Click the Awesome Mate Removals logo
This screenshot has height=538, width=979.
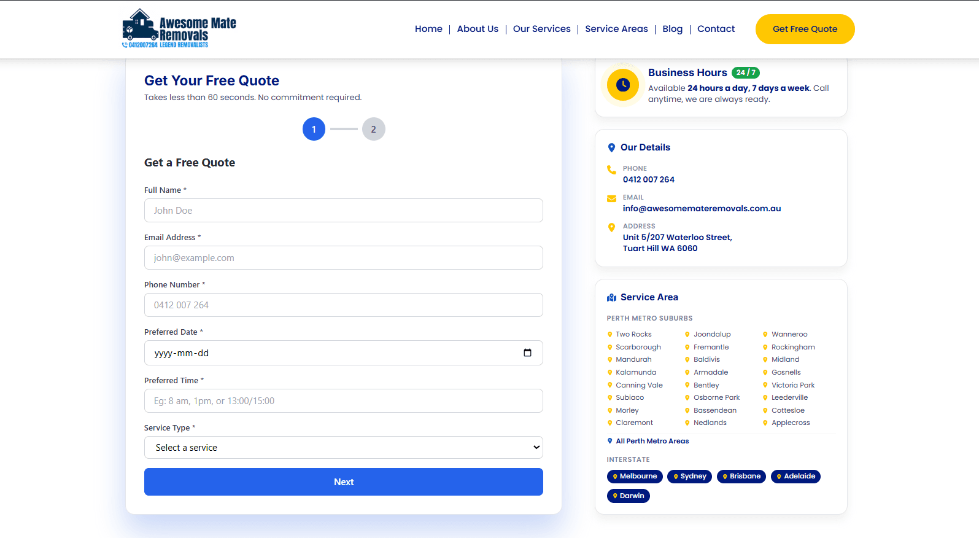(x=179, y=28)
